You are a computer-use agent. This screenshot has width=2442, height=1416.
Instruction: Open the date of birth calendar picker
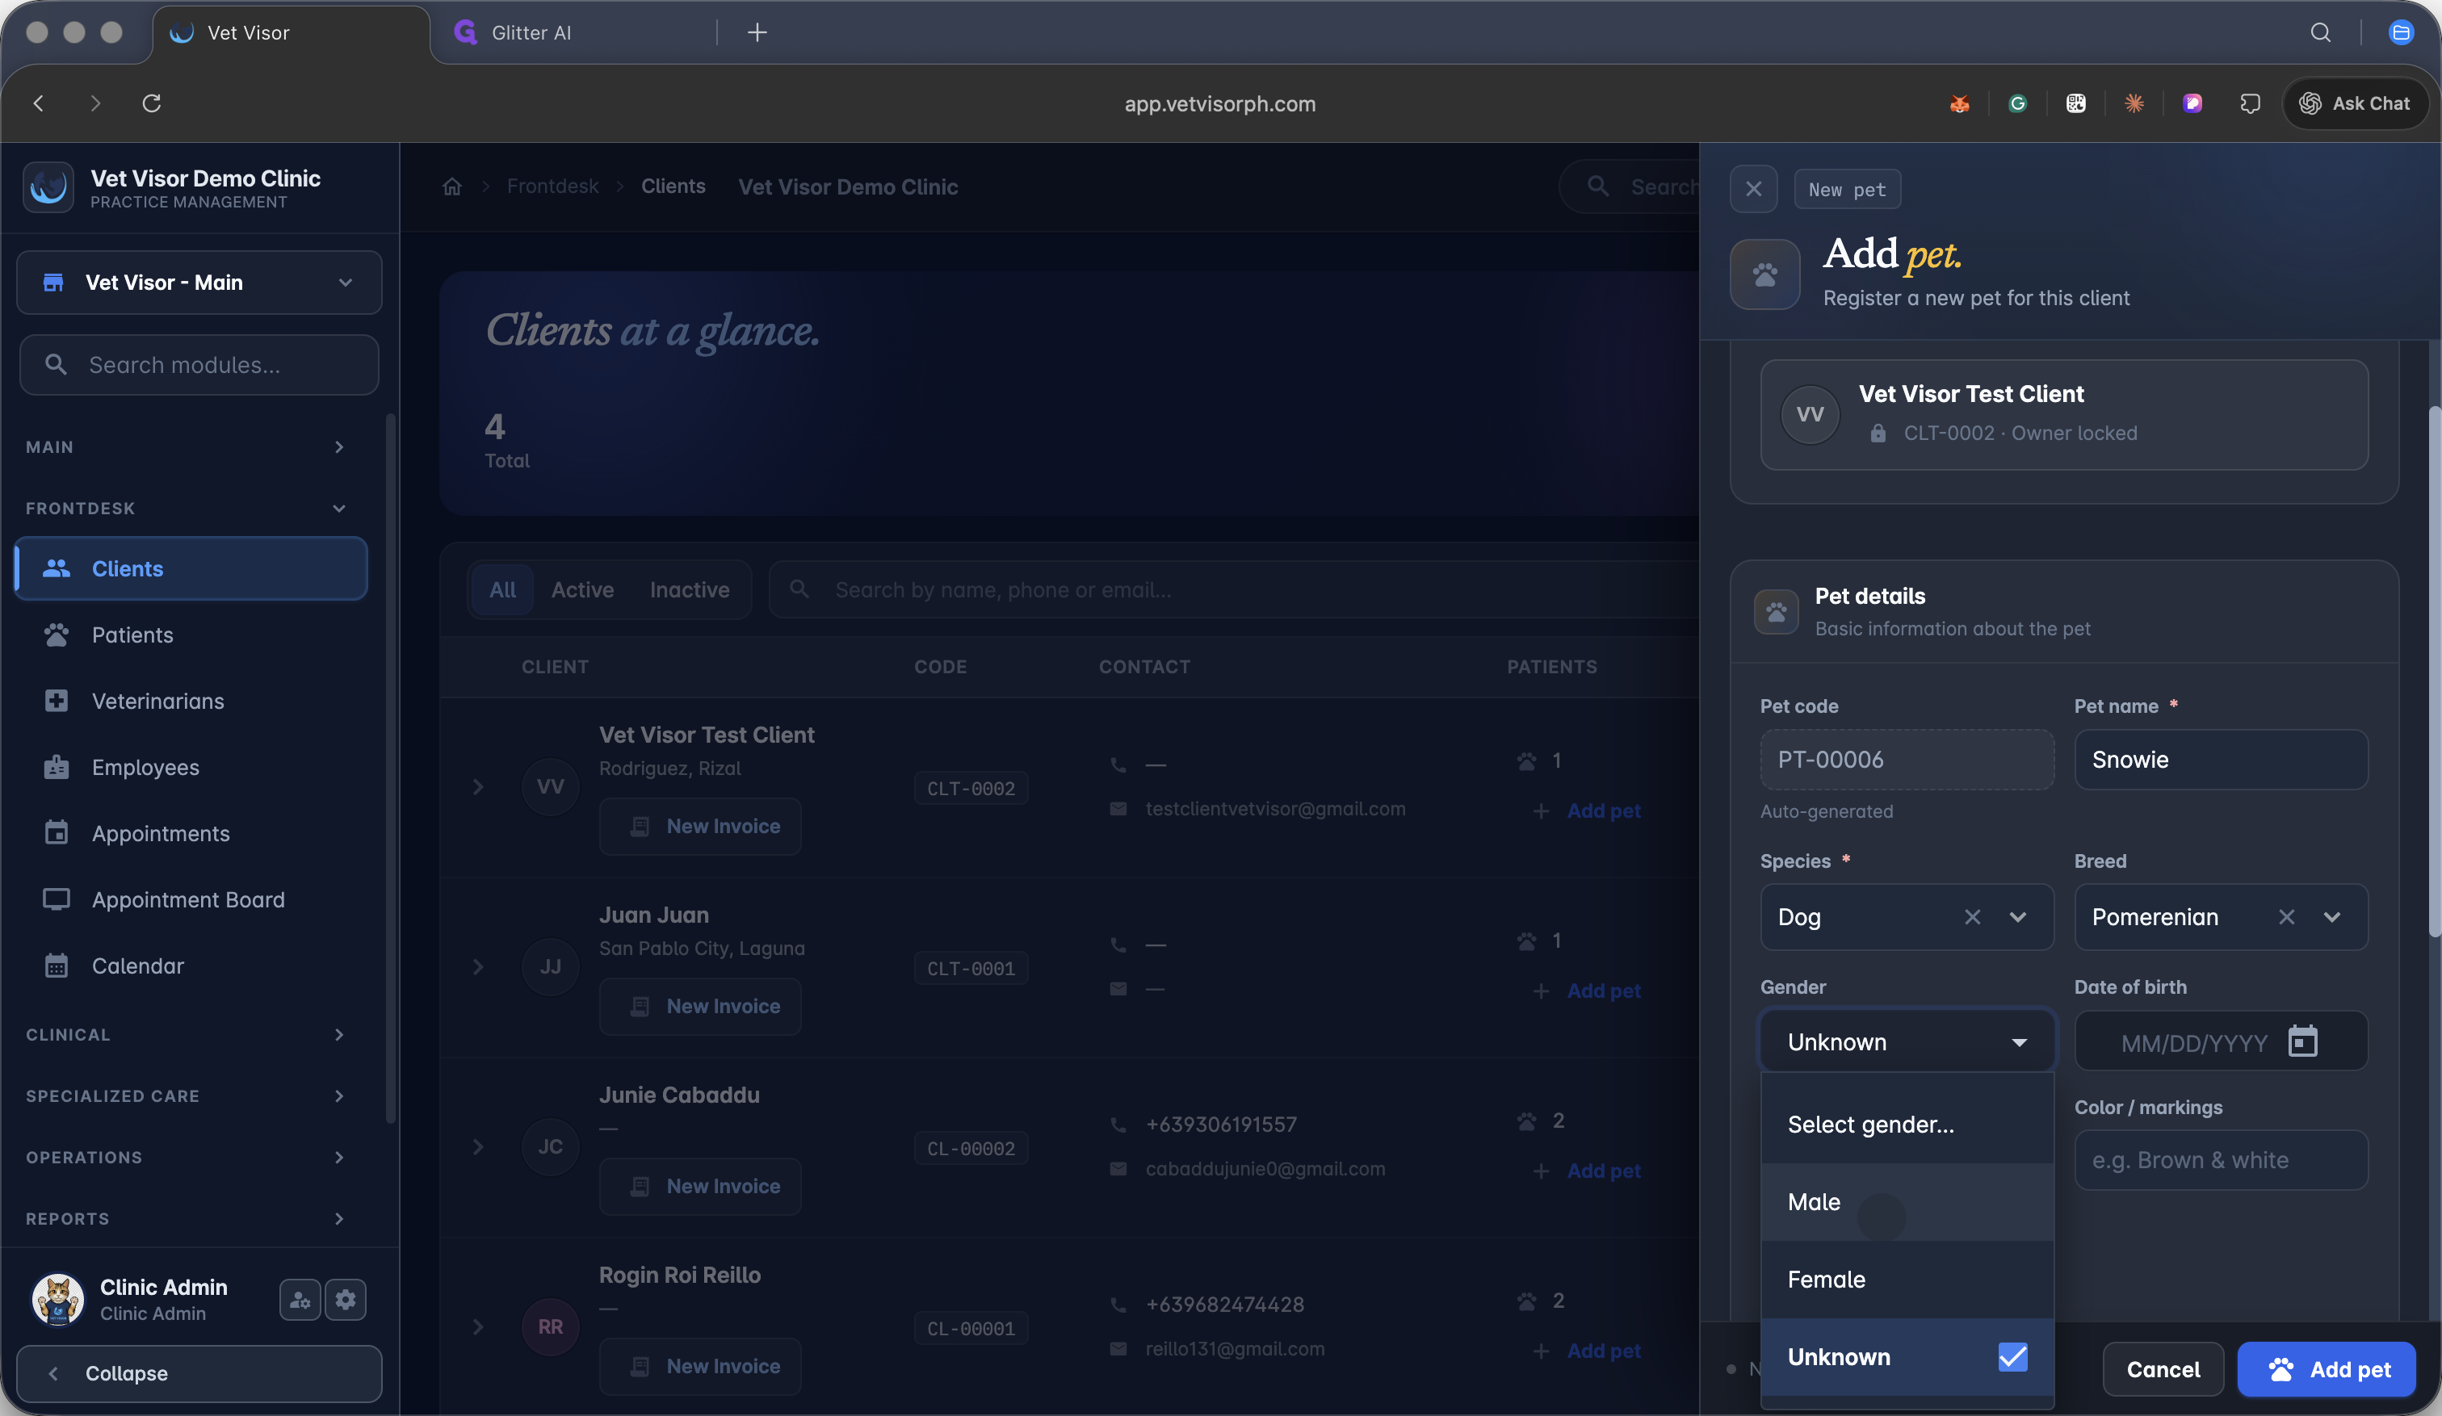pyautogui.click(x=2302, y=1041)
